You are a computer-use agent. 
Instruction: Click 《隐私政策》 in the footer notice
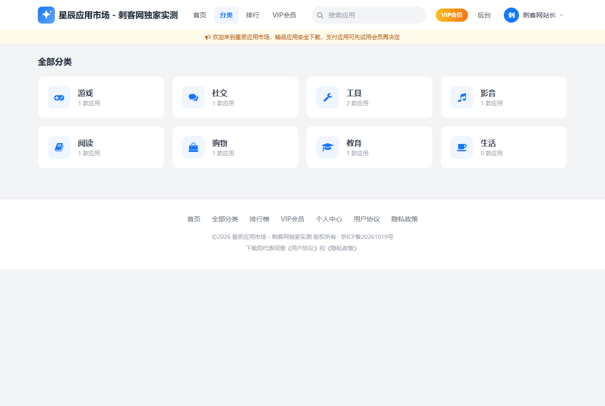tap(343, 248)
